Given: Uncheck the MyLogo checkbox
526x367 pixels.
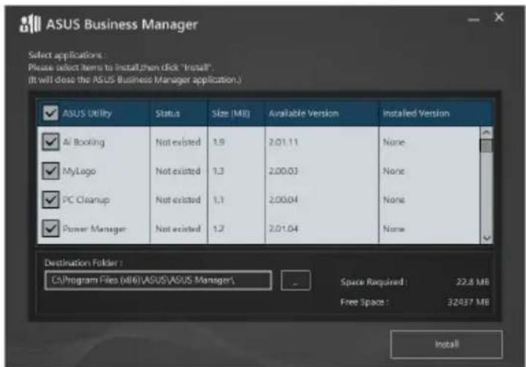Looking at the screenshot, I should tap(50, 171).
